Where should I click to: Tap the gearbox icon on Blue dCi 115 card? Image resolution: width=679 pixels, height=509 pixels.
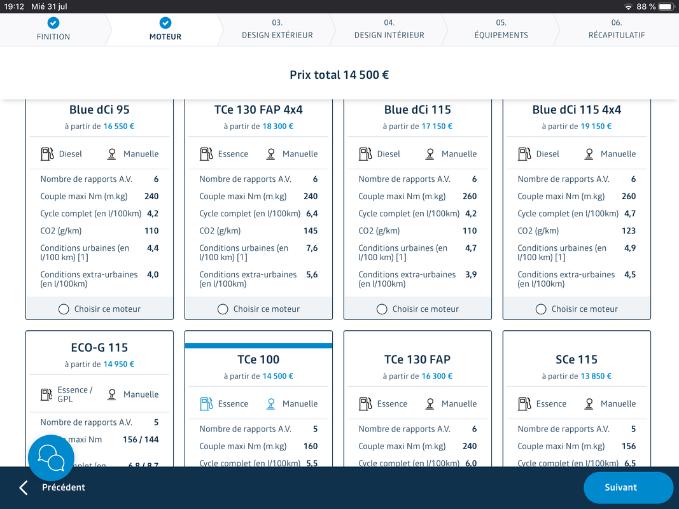[x=430, y=154]
